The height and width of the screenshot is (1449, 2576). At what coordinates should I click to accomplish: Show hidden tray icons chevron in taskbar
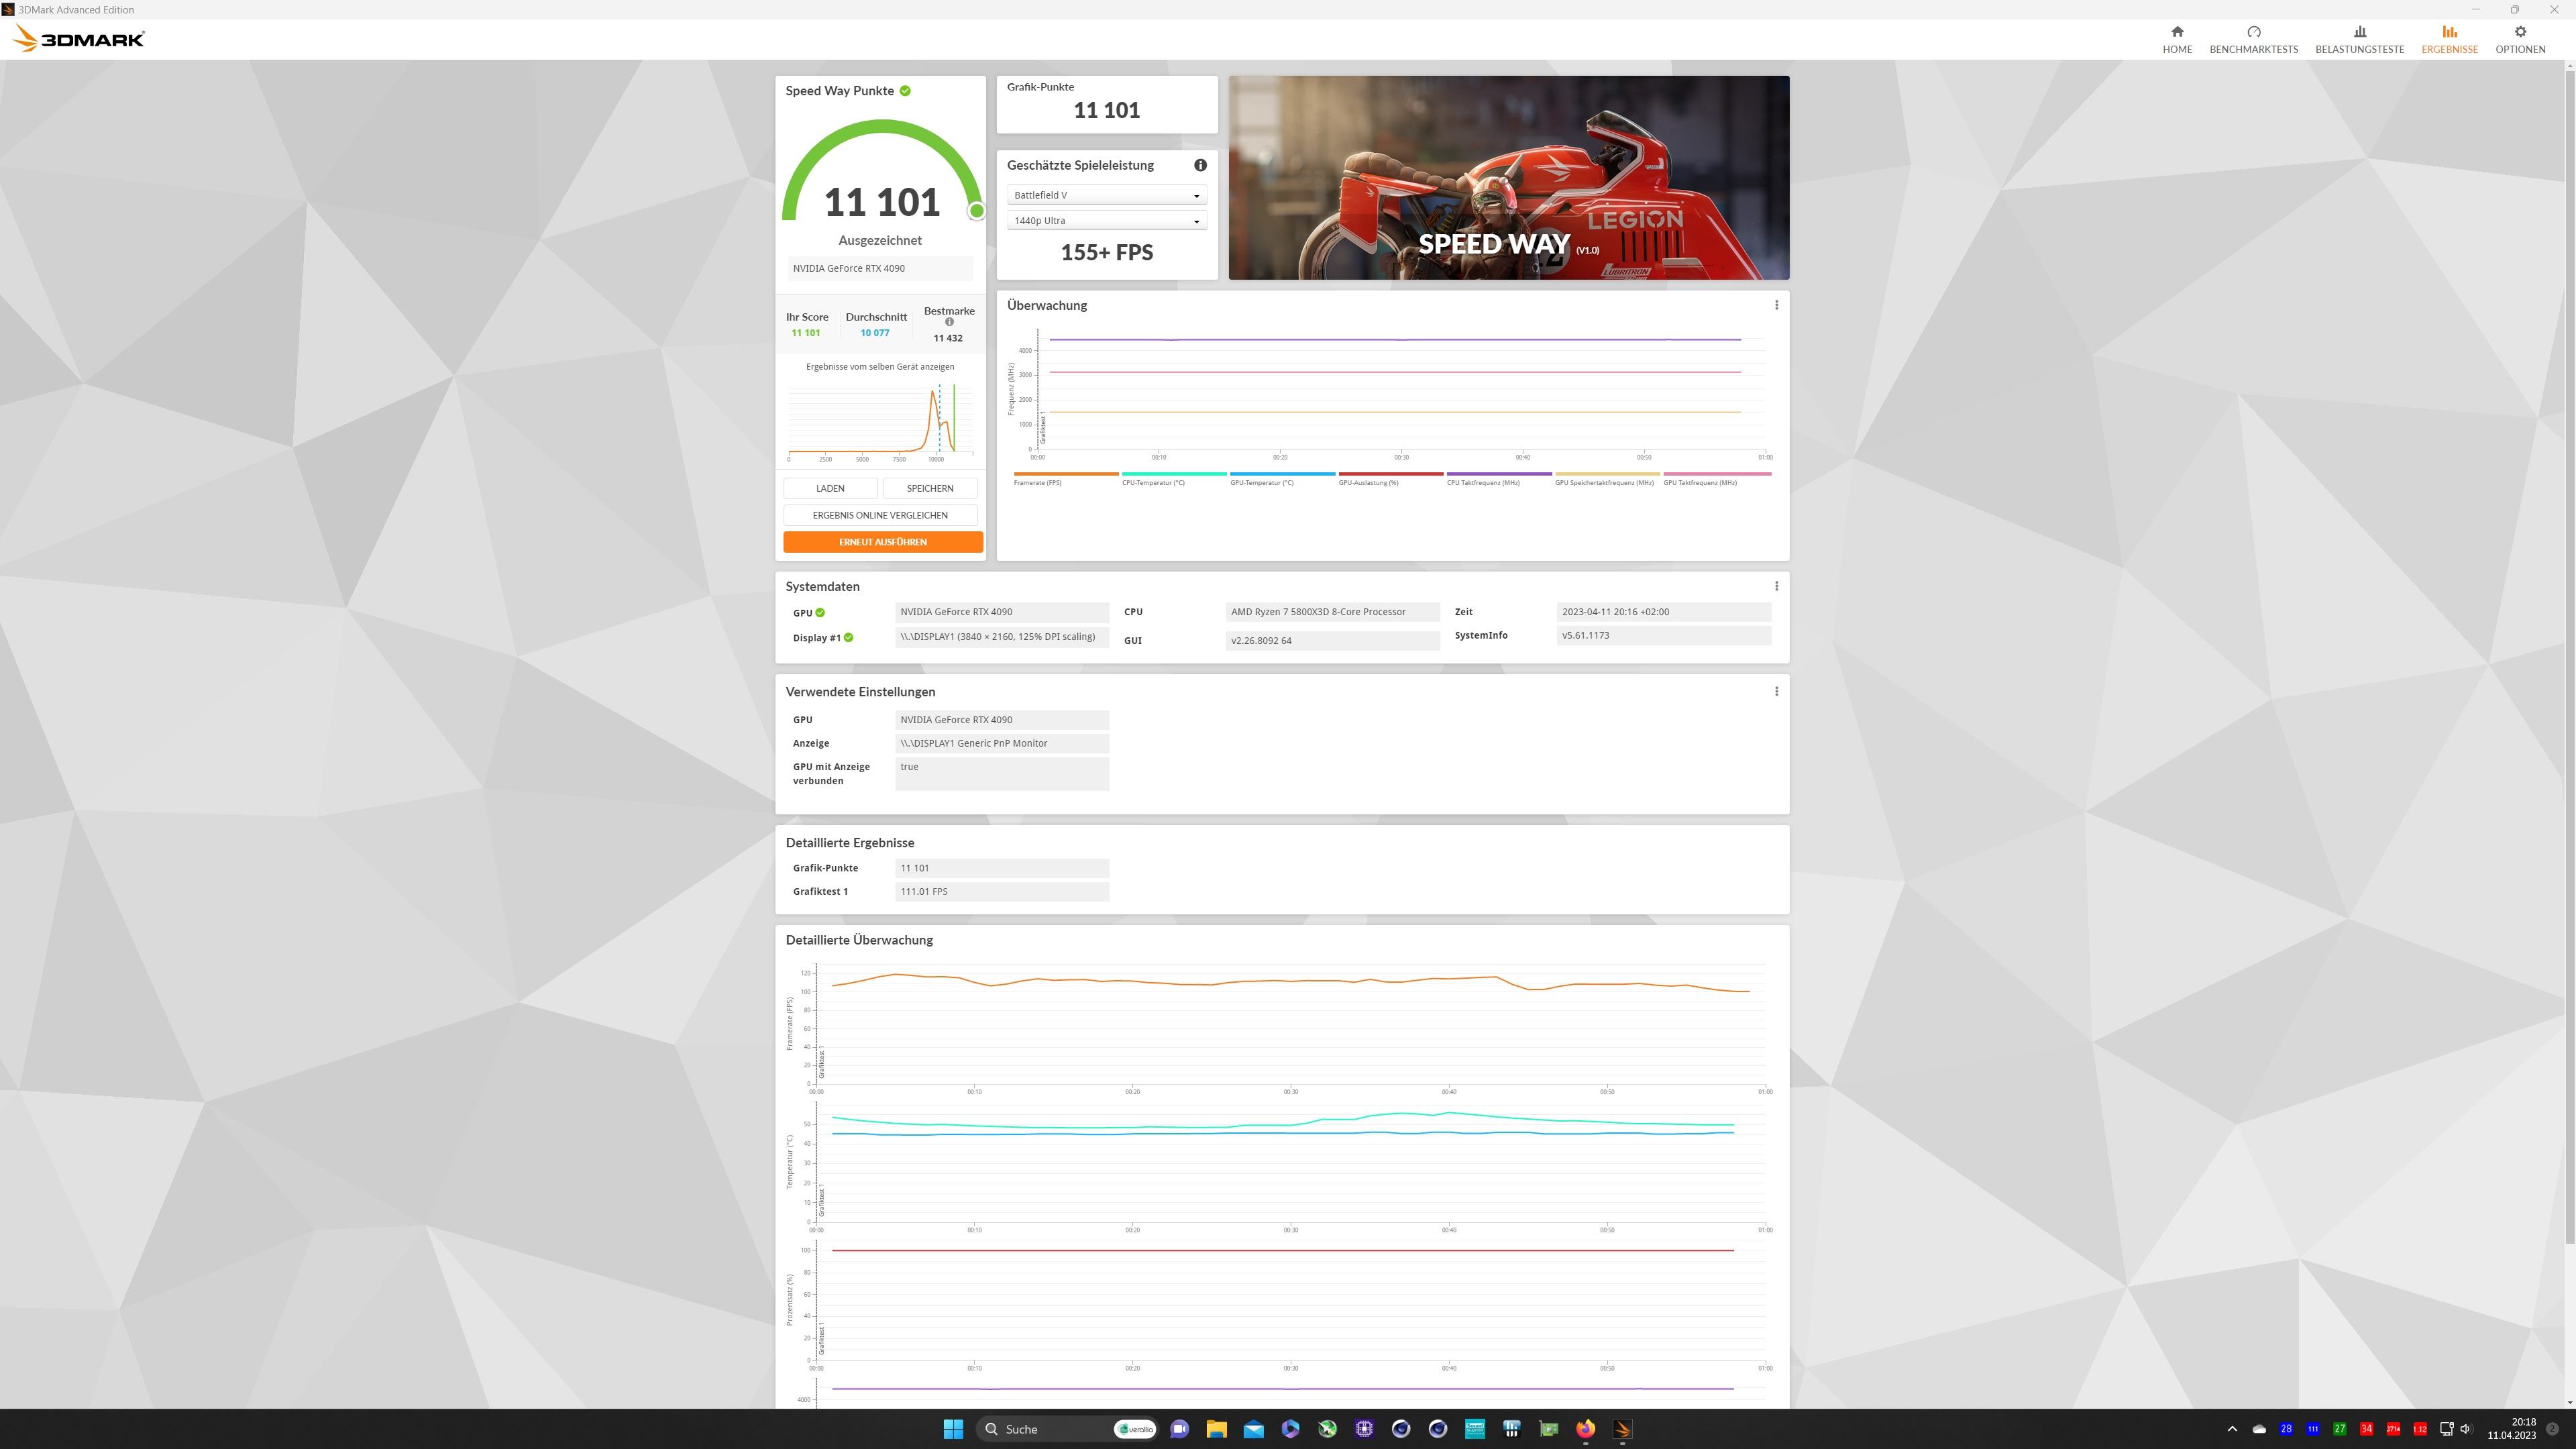pos(2232,1429)
